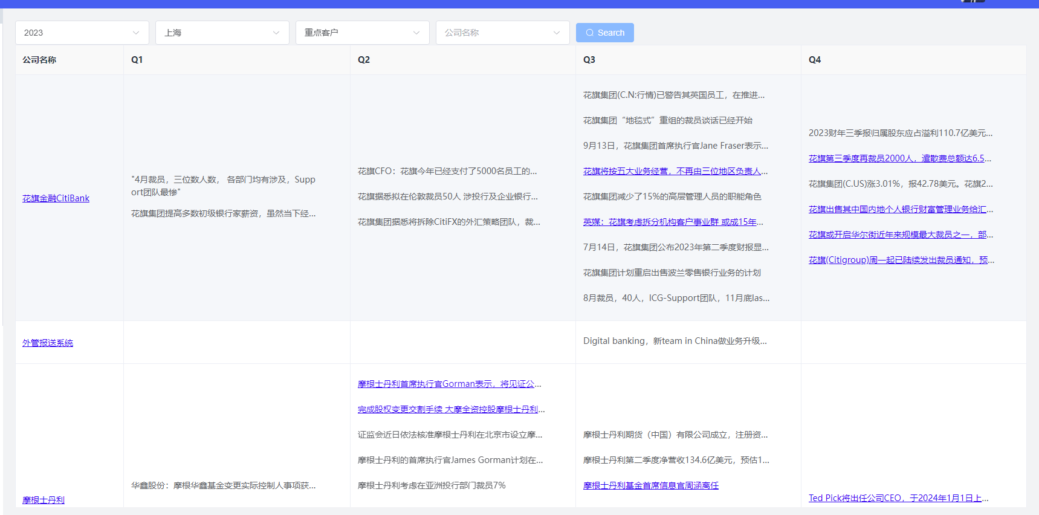Image resolution: width=1039 pixels, height=515 pixels.
Task: Open the 外管报送系统 link
Action: point(48,343)
